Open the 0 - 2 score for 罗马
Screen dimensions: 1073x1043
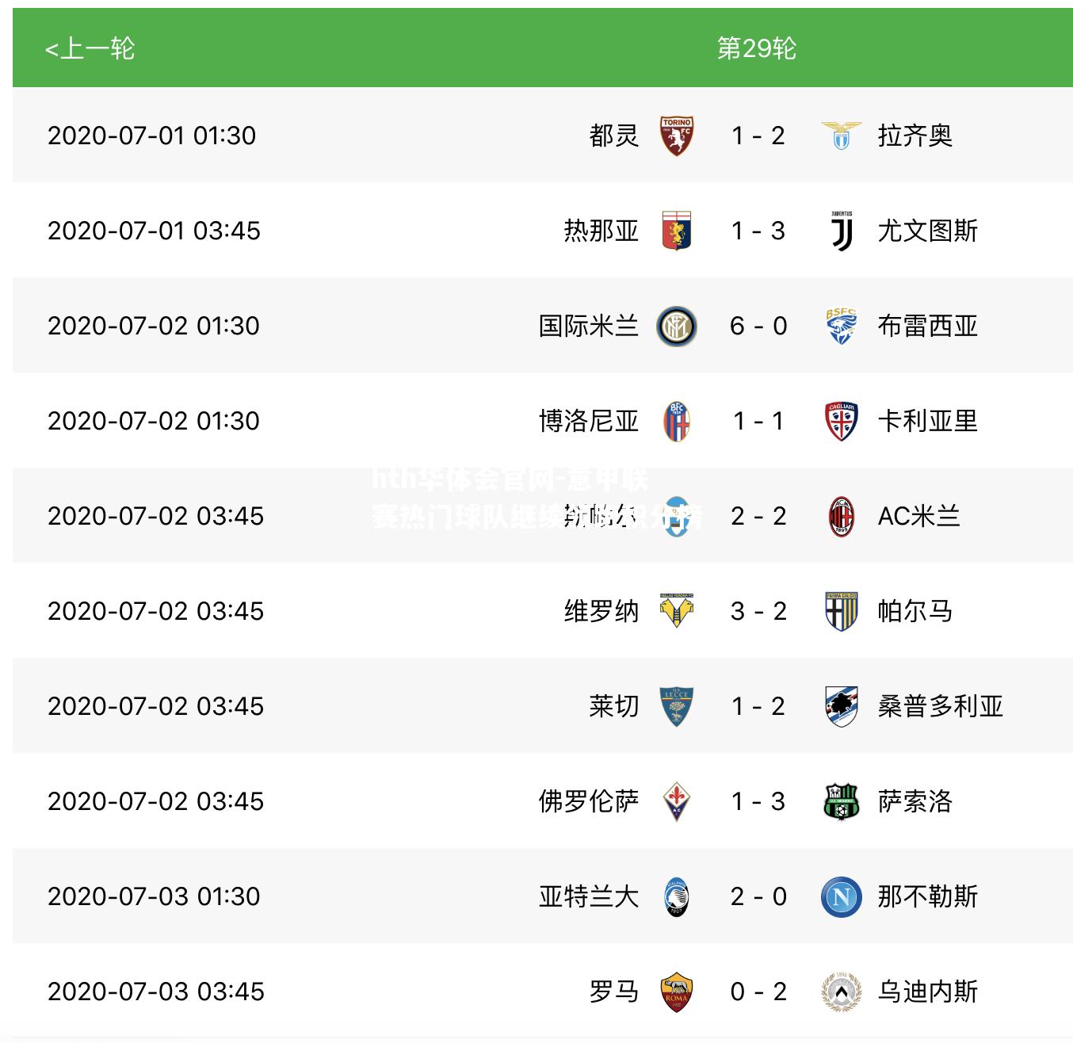pyautogui.click(x=758, y=991)
